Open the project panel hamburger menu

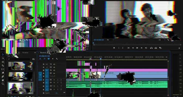(19, 53)
